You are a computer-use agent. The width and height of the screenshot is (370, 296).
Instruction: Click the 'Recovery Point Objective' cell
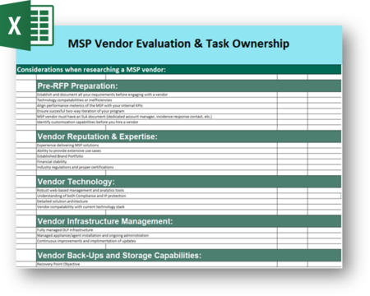coord(157,264)
